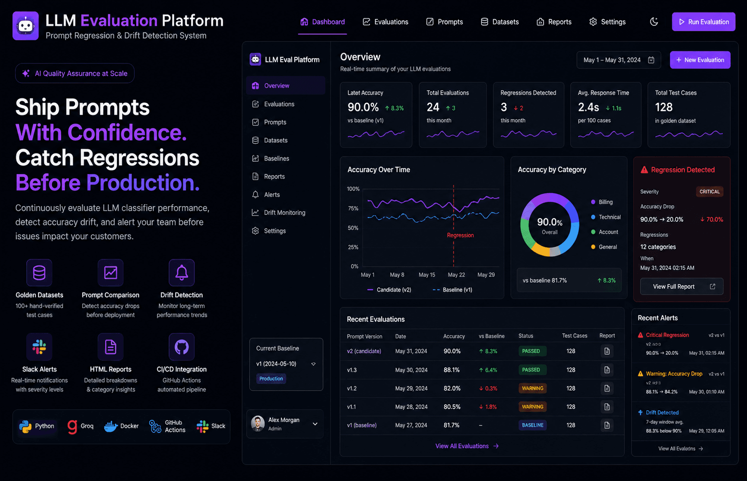
Task: Click the Drift Detection bell feature icon
Action: coord(181,273)
